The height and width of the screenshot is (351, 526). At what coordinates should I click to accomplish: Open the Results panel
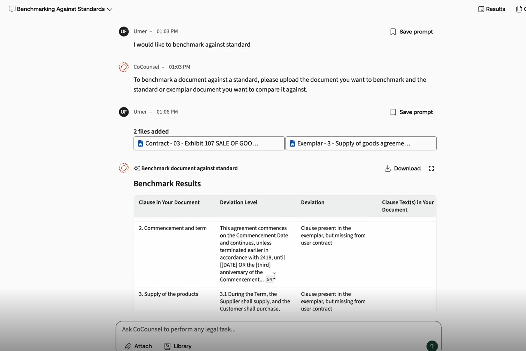click(x=491, y=9)
